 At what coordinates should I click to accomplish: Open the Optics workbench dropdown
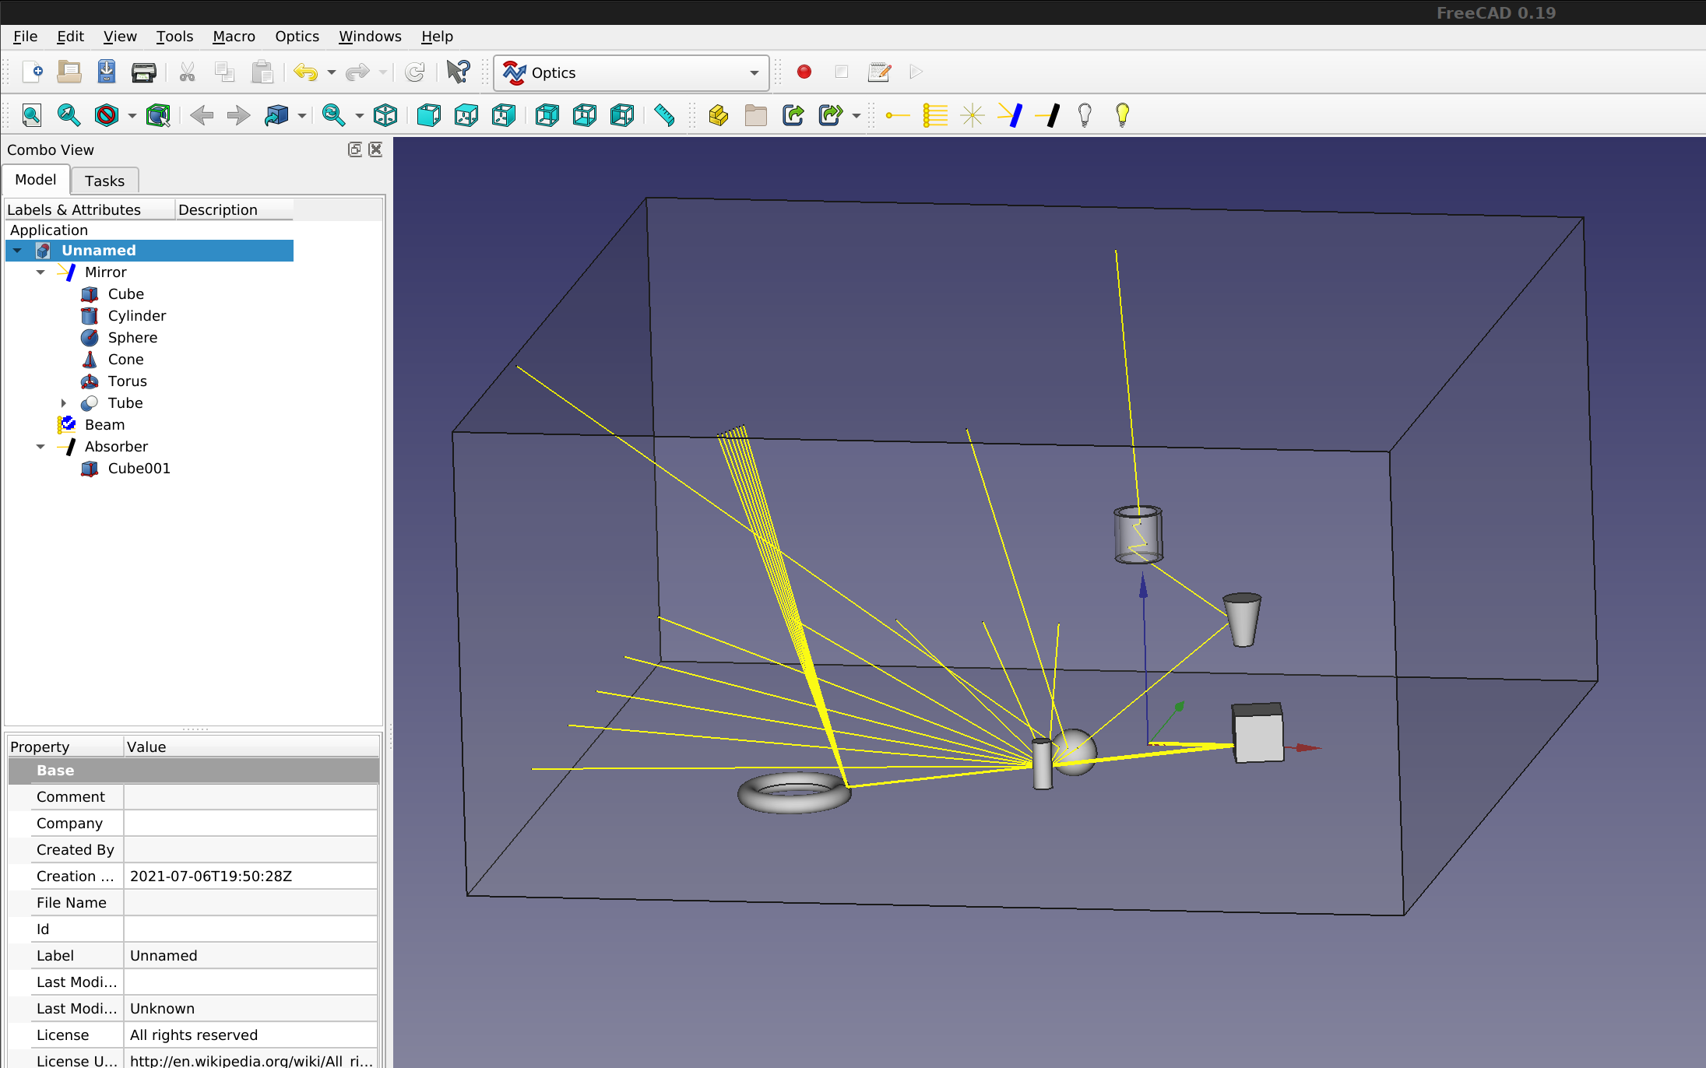[754, 73]
